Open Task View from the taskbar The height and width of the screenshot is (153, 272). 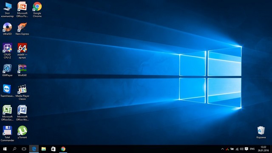point(24,149)
